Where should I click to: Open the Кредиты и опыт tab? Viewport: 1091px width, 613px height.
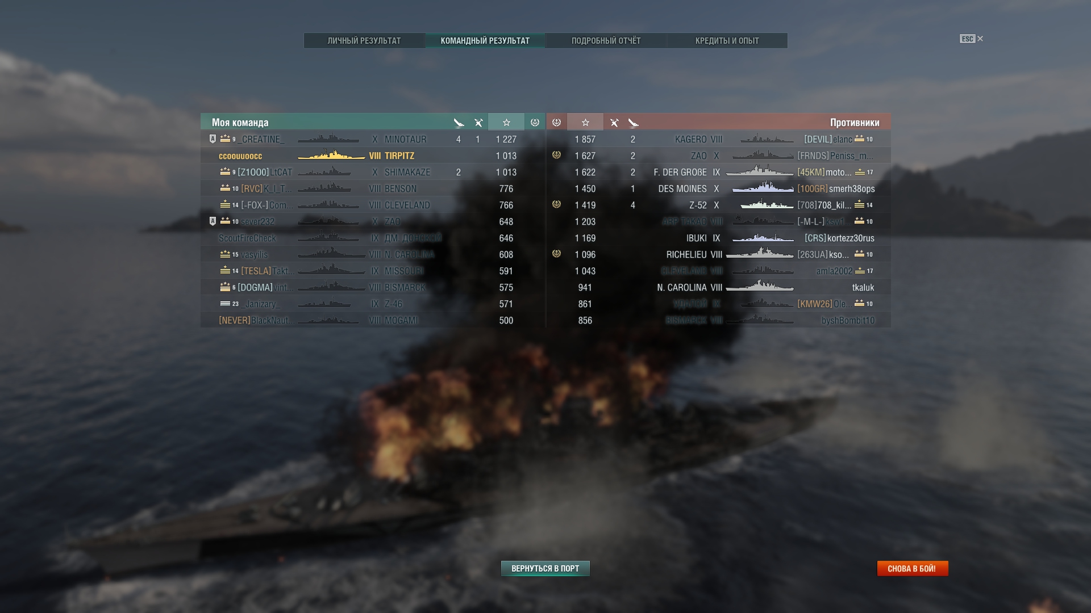(x=727, y=41)
